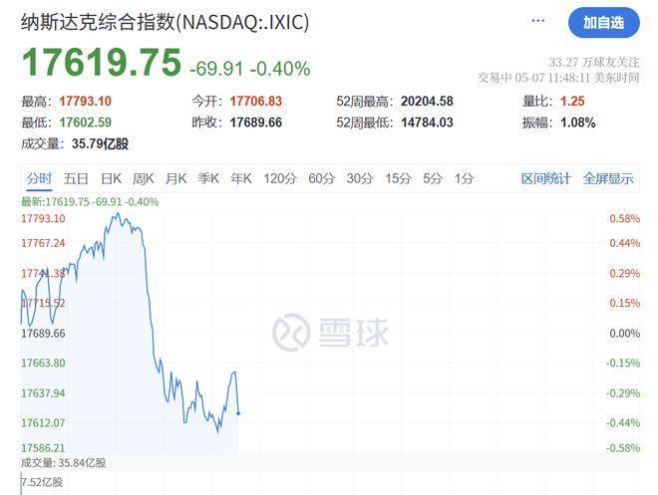Show the 年K yearly candlestick chart

pyautogui.click(x=241, y=178)
